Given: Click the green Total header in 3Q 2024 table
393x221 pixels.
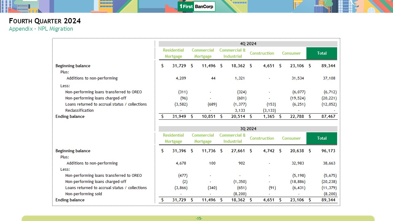Looking at the screenshot, I should click(321, 138).
